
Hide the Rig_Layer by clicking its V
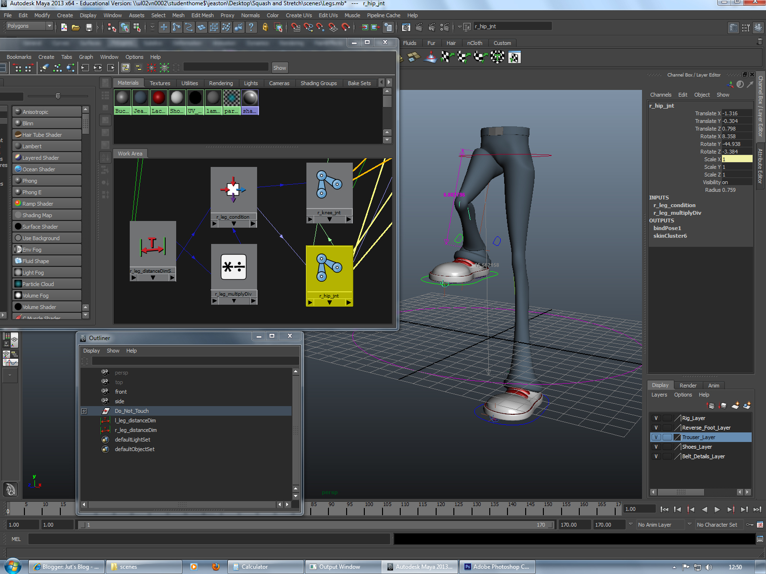(x=655, y=418)
